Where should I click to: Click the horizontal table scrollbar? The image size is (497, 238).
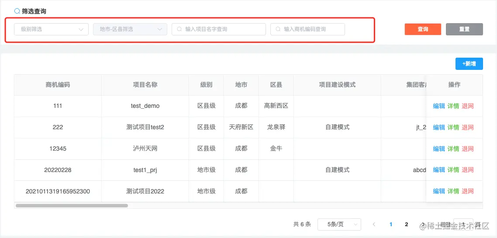[72, 206]
